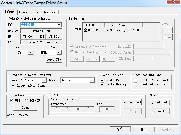Enable Download to Flash checkbox
Image resolution: width=181 pixels, height=135 pixels.
pos(135,84)
